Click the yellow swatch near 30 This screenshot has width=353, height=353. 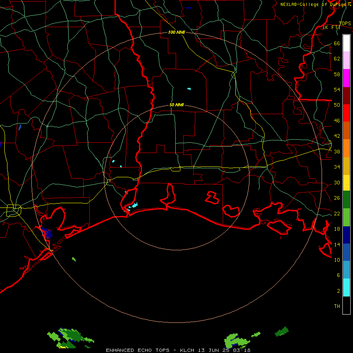pyautogui.click(x=346, y=182)
